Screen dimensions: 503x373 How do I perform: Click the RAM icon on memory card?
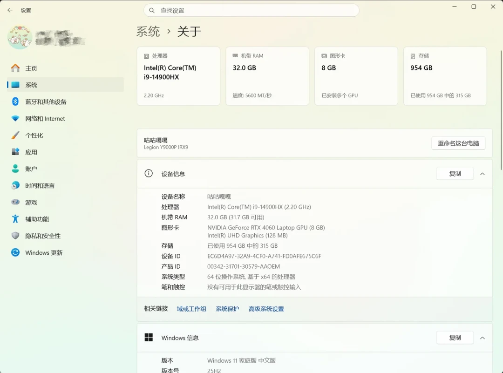pos(235,56)
